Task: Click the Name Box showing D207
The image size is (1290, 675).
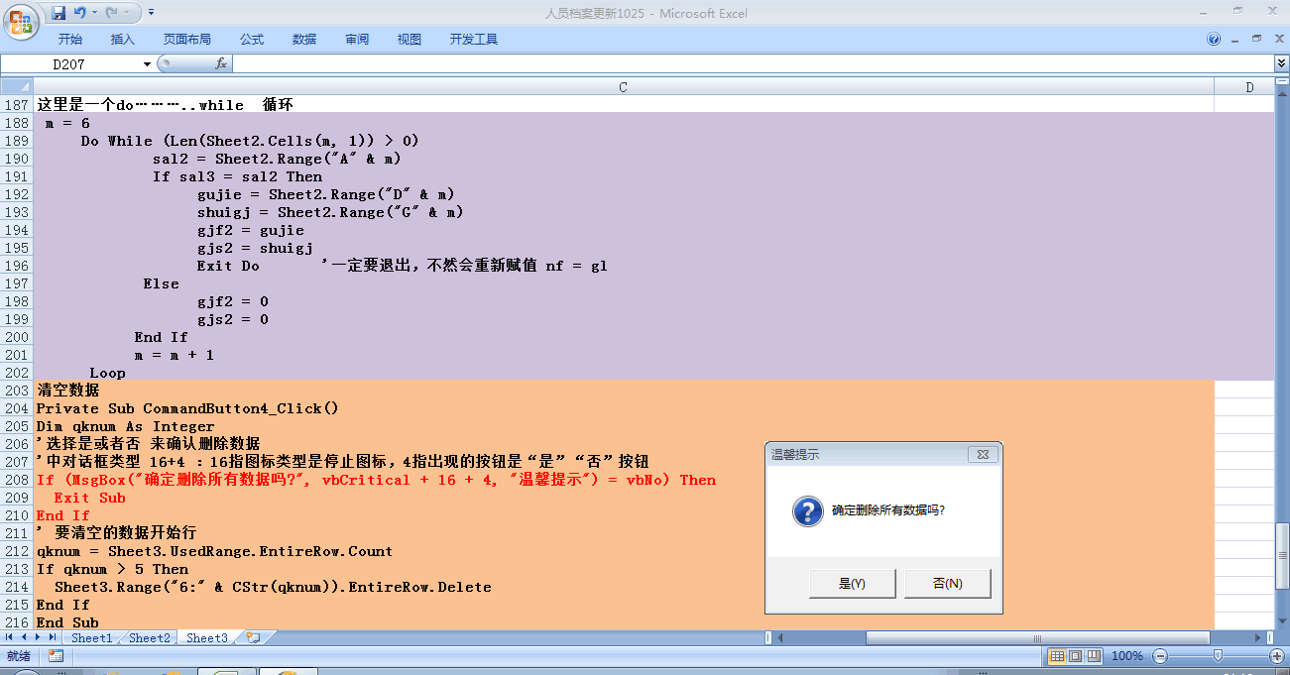Action: pyautogui.click(x=69, y=63)
